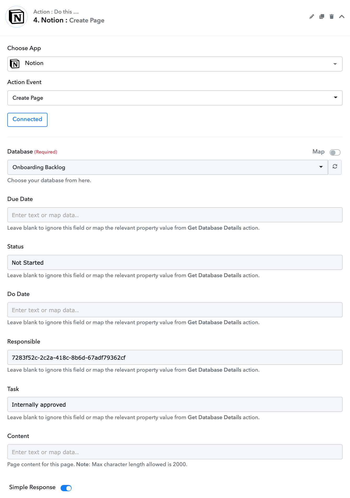This screenshot has height=498, width=350.
Task: Click the 'Action : Do this ...' header text
Action: pos(56,12)
